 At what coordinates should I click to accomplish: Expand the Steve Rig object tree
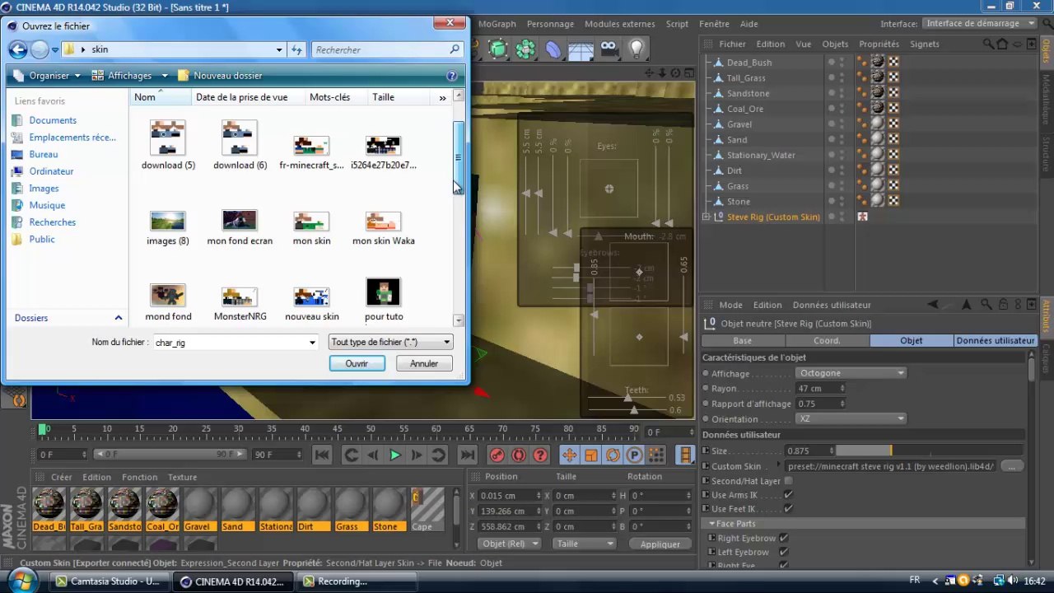click(x=707, y=217)
